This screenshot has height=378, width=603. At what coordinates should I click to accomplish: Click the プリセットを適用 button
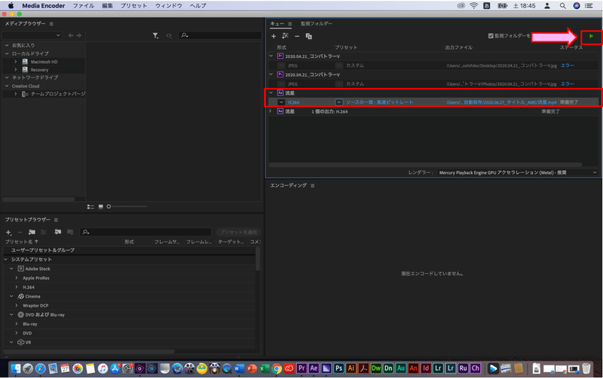coord(238,232)
